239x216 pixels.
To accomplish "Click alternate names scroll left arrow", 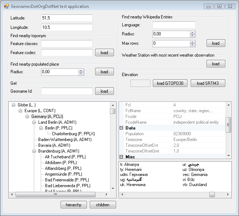I will 122,194.
